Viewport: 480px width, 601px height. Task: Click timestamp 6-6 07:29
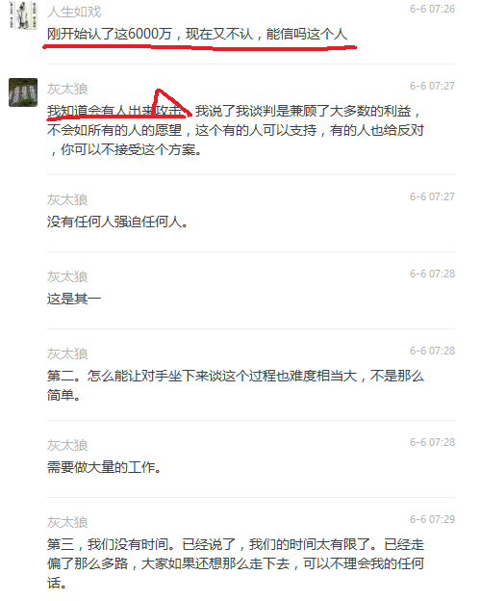point(432,519)
